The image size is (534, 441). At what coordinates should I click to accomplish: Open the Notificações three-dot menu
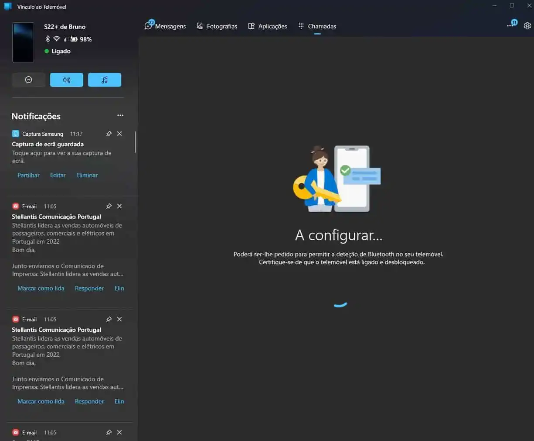click(x=120, y=115)
